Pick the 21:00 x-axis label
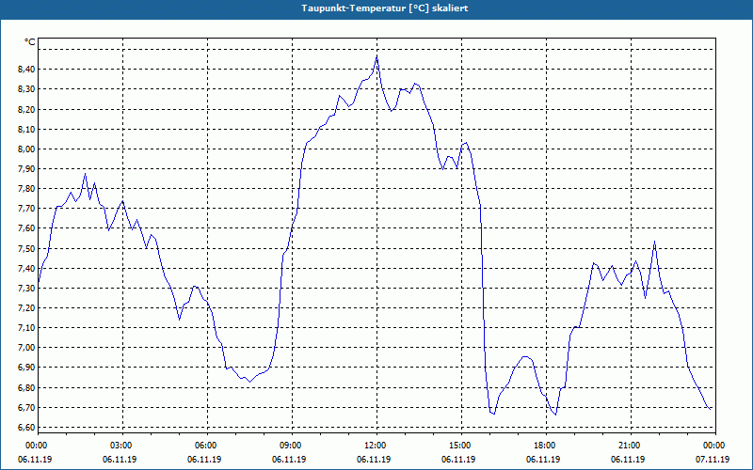The width and height of the screenshot is (753, 470). [x=631, y=446]
